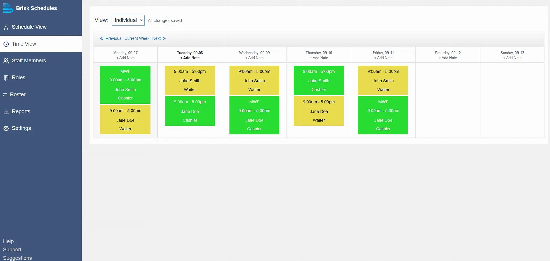Screen dimensions: 550x261
Task: Open Wednesday Jane Doe Cashier MWF shift
Action: [254, 115]
